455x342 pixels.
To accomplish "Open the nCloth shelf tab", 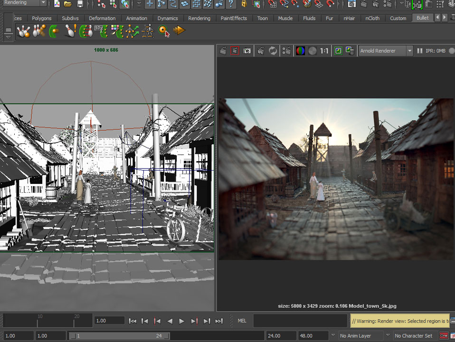I will pyautogui.click(x=372, y=18).
